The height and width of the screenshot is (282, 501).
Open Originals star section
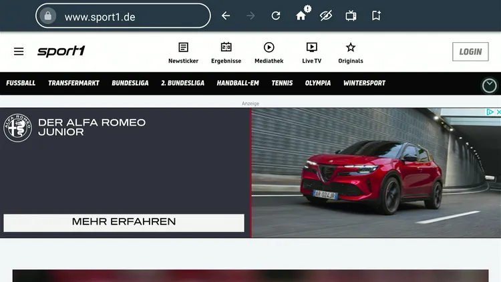click(351, 53)
